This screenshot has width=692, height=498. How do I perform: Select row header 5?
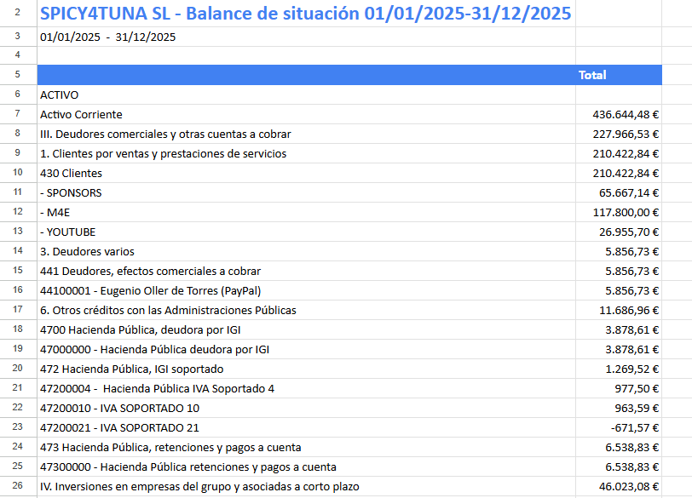tap(18, 74)
